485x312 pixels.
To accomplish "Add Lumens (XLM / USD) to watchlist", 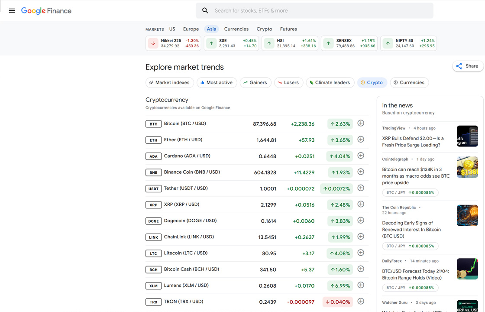I will (x=361, y=285).
